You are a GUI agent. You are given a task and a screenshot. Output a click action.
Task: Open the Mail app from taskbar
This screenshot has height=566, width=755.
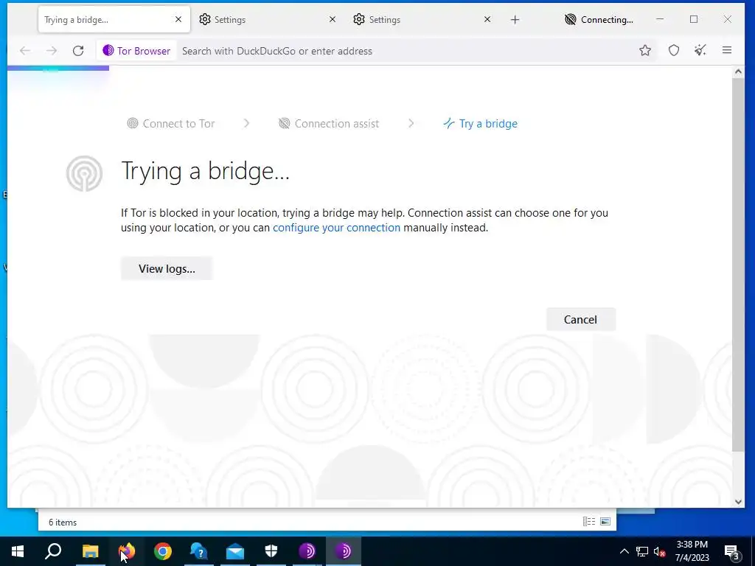click(235, 551)
